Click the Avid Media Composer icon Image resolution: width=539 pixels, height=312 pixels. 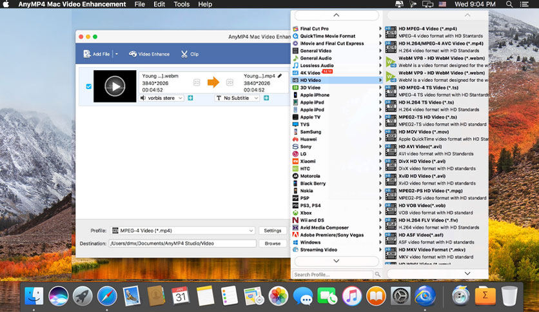pos(295,228)
